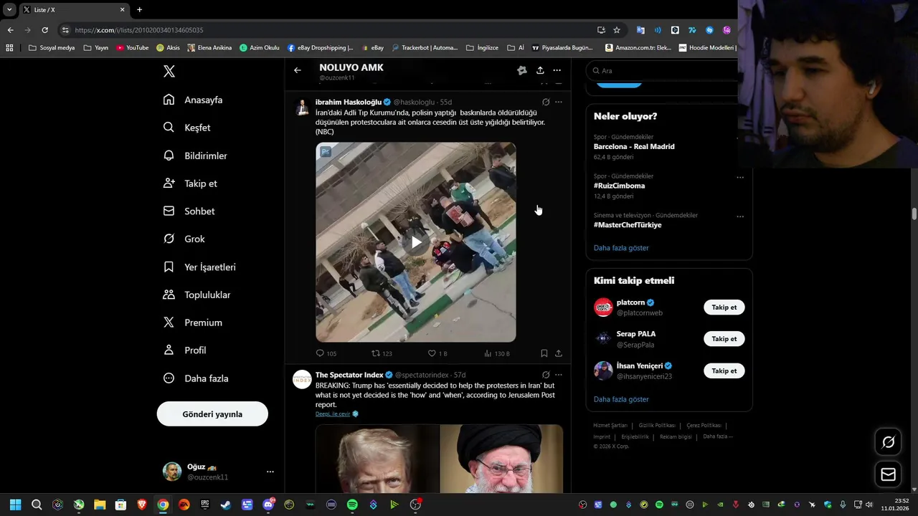Open options for #MasterChefTürkiye trend
Image resolution: width=918 pixels, height=516 pixels.
click(740, 216)
